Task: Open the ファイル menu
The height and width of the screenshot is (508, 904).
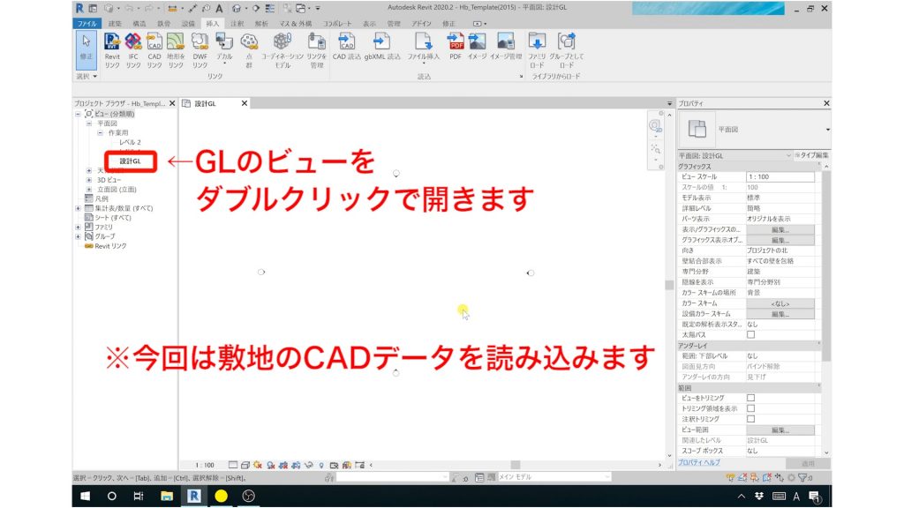Action: [x=88, y=23]
